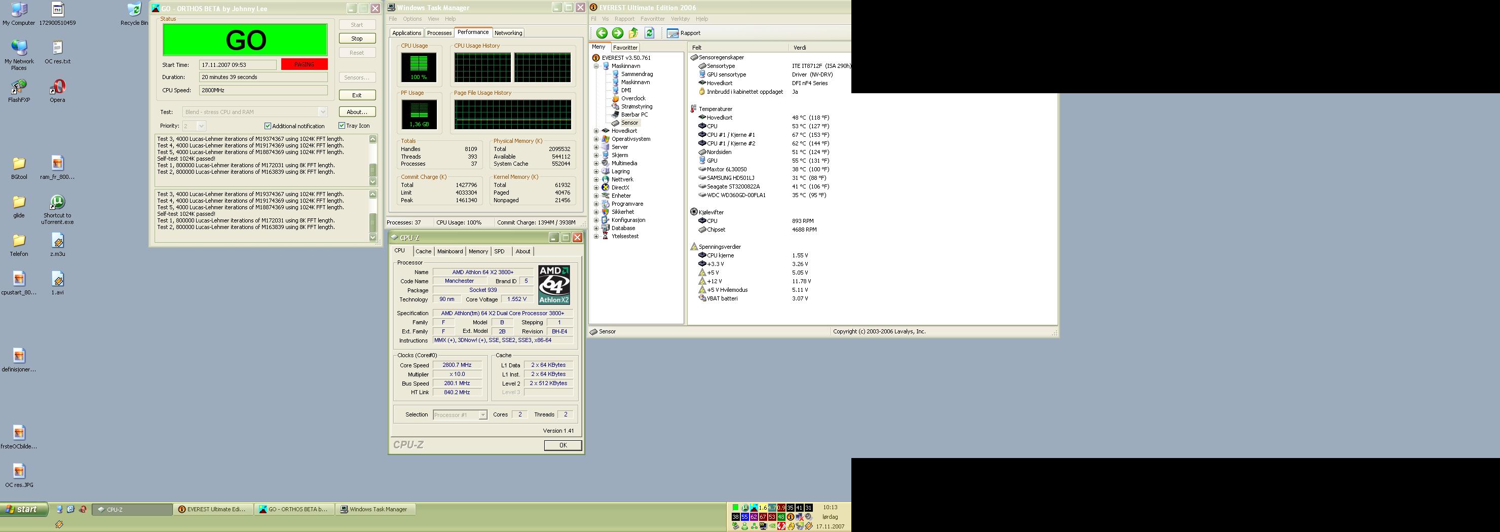Click the Stop button in ORTHOS
The height and width of the screenshot is (532, 1500).
[x=357, y=39]
